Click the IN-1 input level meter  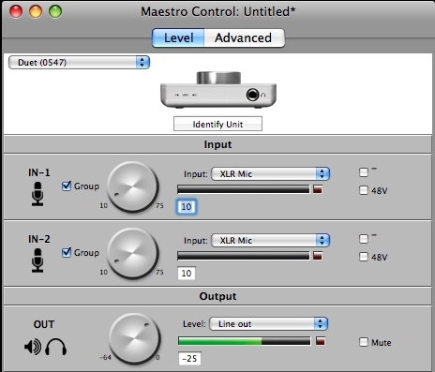pyautogui.click(x=244, y=189)
